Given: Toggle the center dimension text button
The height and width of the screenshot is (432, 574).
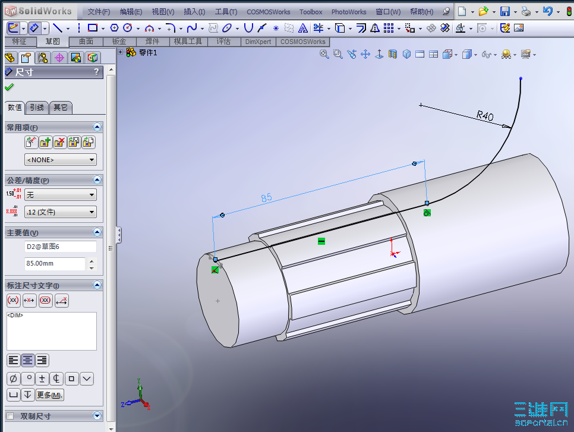Looking at the screenshot, I should (29, 301).
